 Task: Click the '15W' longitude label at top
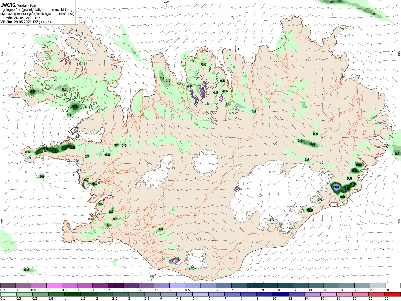(332, 2)
